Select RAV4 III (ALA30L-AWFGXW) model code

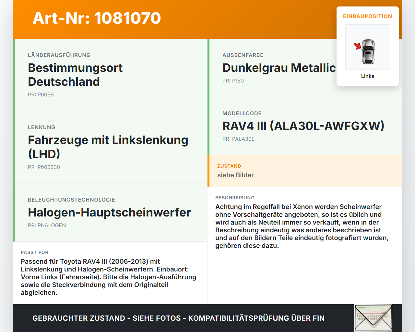[x=303, y=126]
